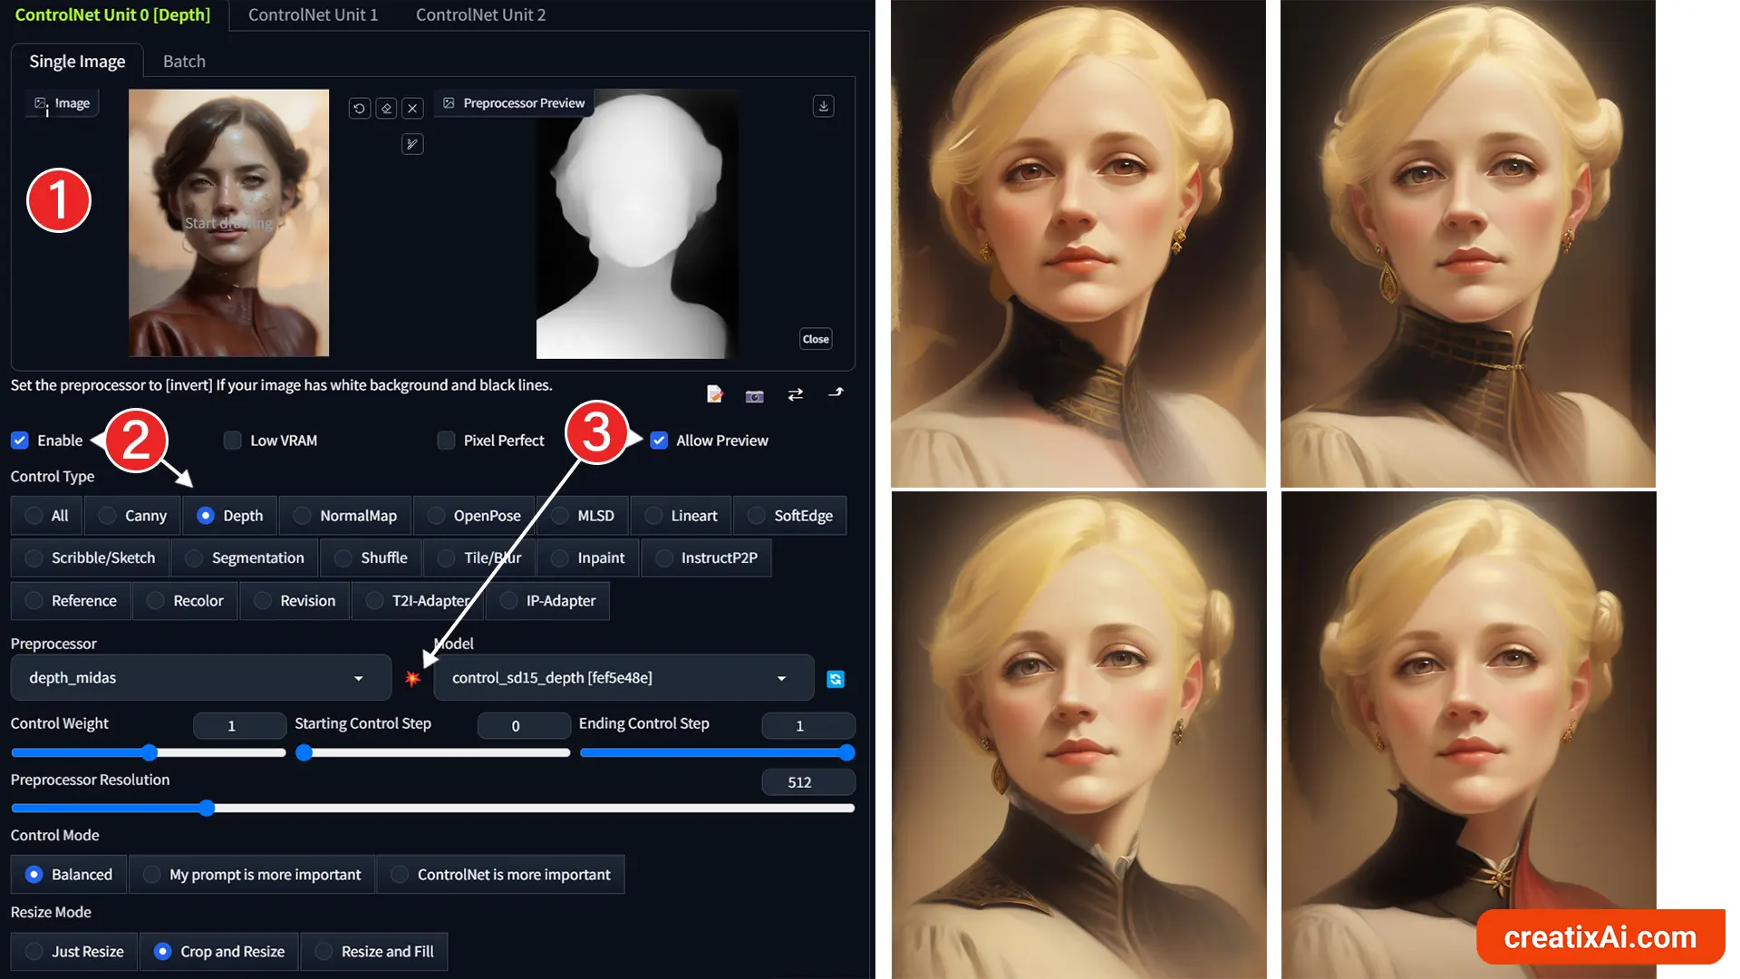Select the InstructP2P control type
This screenshot has height=979, width=1740.
706,558
